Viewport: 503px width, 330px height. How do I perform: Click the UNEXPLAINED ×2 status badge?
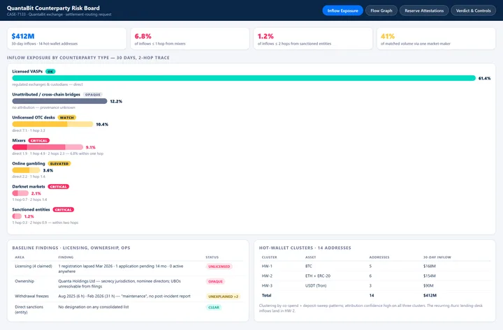click(224, 297)
